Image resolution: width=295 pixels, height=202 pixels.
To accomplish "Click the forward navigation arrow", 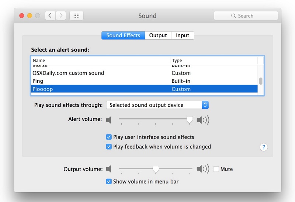I will 61,16.
